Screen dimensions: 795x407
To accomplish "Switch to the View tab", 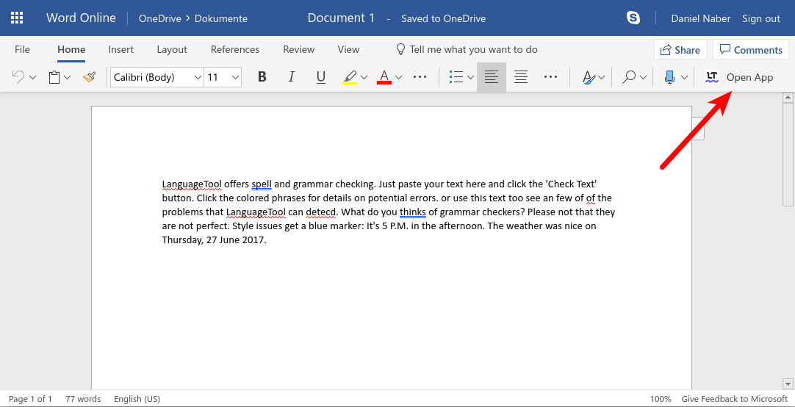I will point(348,50).
